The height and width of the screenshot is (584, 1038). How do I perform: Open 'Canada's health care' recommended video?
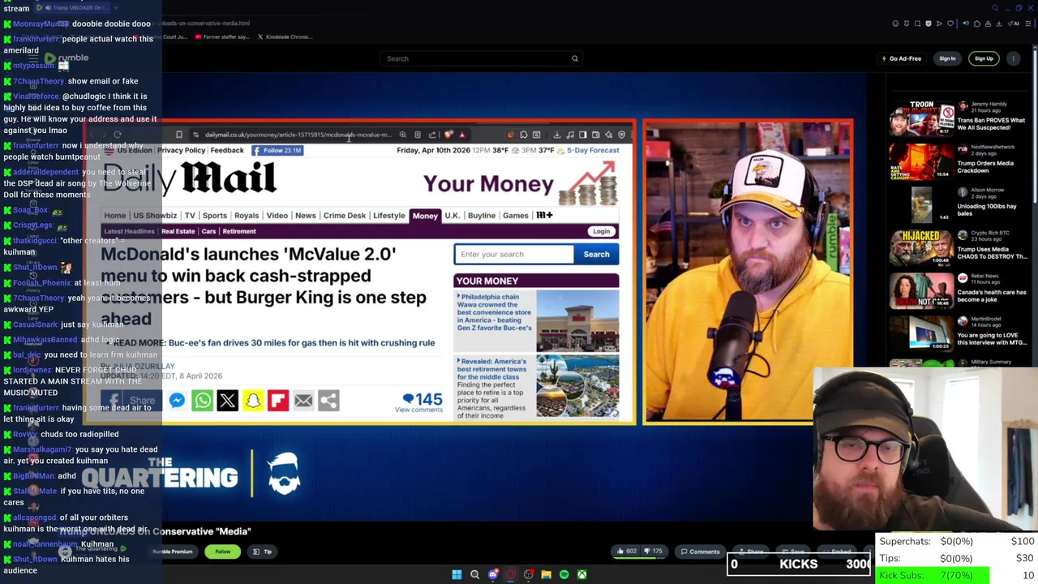[921, 291]
